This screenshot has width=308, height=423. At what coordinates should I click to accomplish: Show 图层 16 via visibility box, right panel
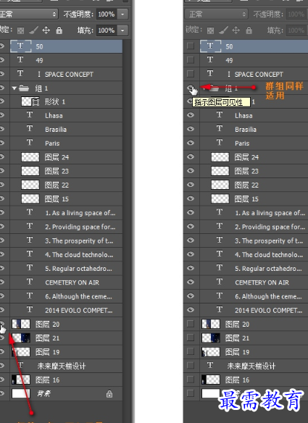pos(191,380)
